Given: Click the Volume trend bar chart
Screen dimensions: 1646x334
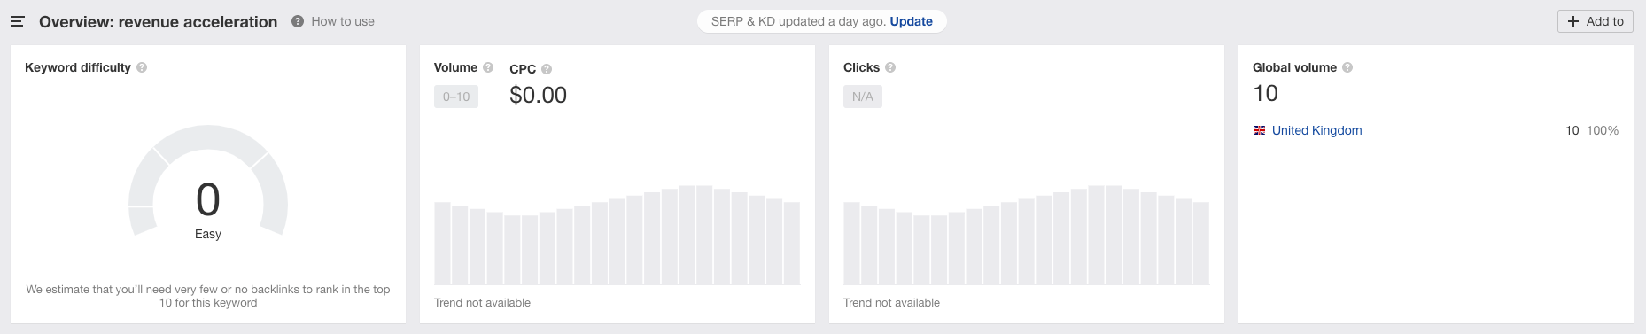Looking at the screenshot, I should click(x=617, y=235).
